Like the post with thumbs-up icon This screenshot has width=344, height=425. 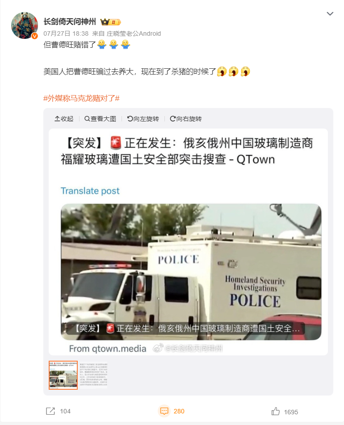(x=275, y=411)
